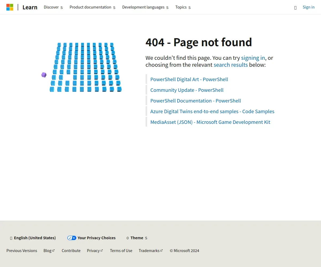This screenshot has height=267, width=321.
Task: Click the '© Microsoft 2024' copyright text
Action: click(x=184, y=251)
